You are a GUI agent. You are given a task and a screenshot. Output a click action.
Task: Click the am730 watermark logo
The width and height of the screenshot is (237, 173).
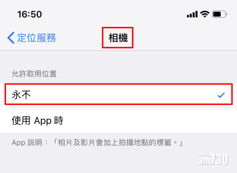click(x=213, y=159)
